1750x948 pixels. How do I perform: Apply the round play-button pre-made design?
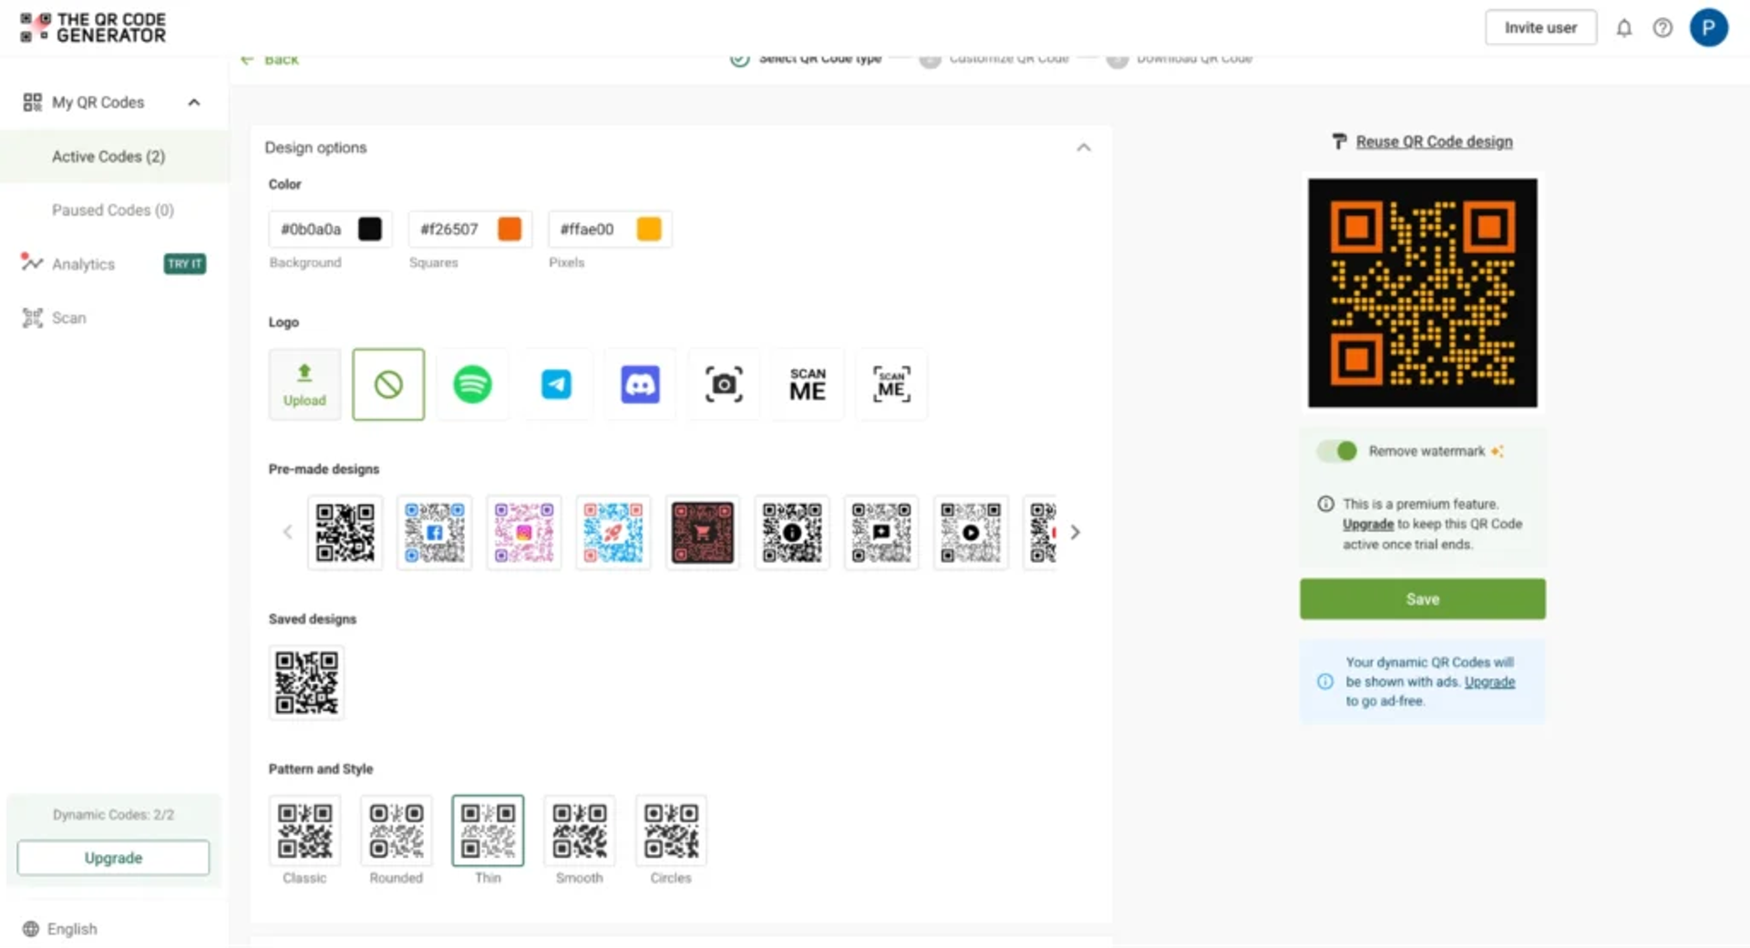970,533
